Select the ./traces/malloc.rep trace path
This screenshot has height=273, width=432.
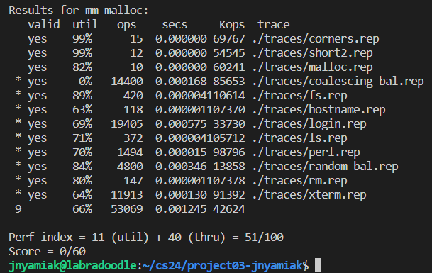[312, 67]
